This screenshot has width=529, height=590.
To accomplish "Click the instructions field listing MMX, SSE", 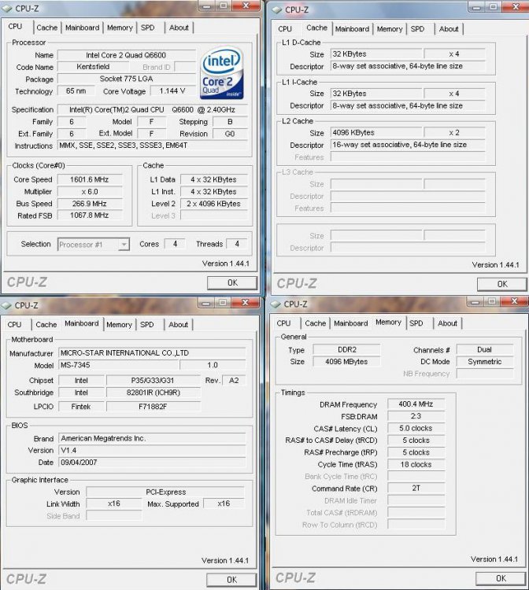I will [x=153, y=146].
